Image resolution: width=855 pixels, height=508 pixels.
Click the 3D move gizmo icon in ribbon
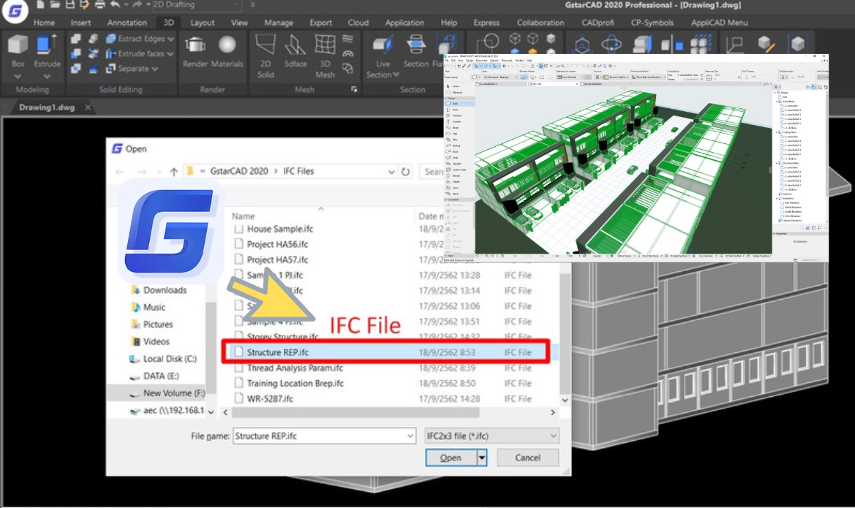pos(581,45)
